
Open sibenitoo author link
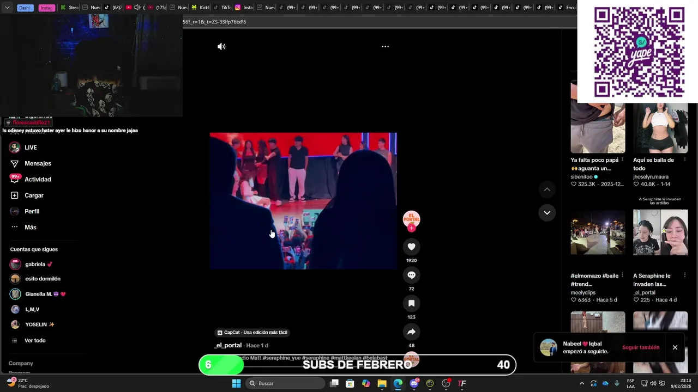[582, 176]
